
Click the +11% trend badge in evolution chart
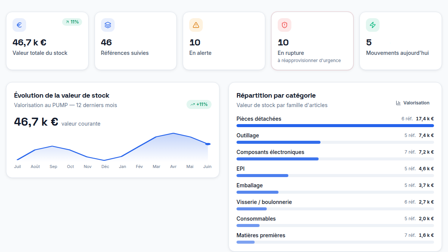click(x=199, y=104)
